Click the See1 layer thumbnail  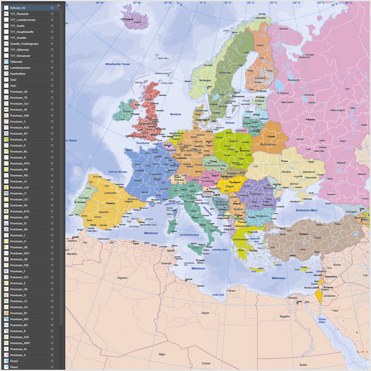(6, 85)
